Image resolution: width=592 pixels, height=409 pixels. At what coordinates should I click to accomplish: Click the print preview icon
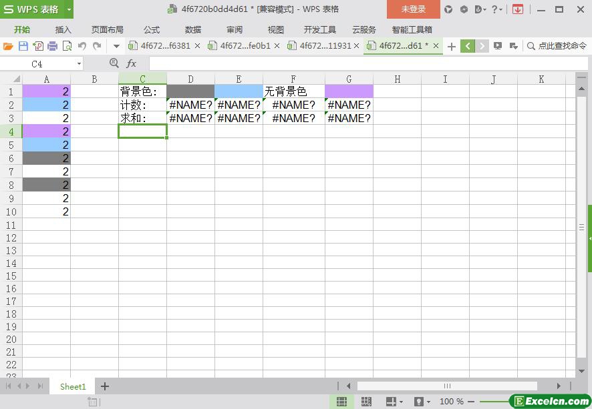point(67,46)
